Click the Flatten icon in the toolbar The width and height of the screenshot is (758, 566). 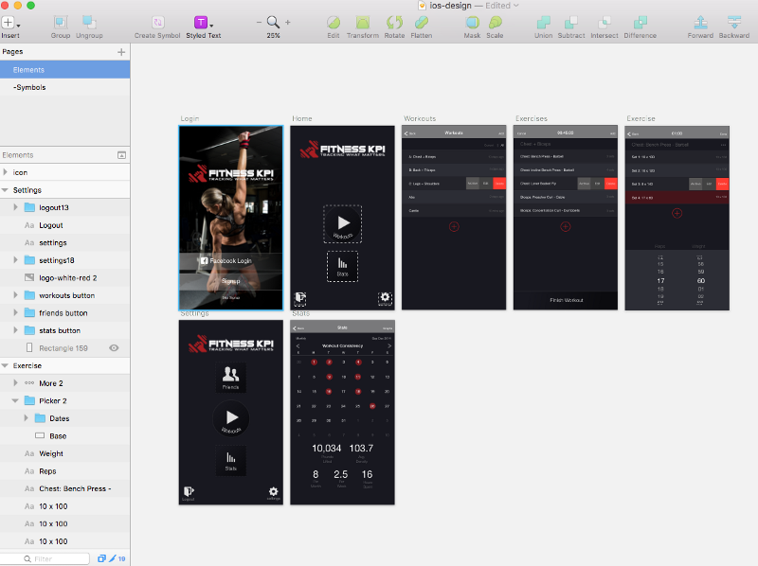tap(422, 22)
